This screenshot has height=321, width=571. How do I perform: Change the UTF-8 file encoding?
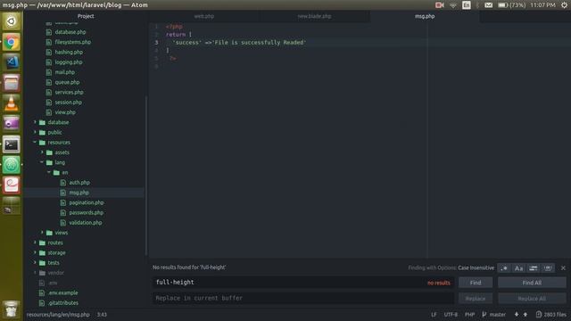pyautogui.click(x=451, y=315)
